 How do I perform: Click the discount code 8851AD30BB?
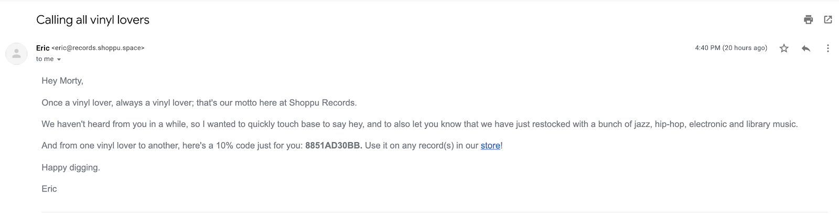pos(333,146)
